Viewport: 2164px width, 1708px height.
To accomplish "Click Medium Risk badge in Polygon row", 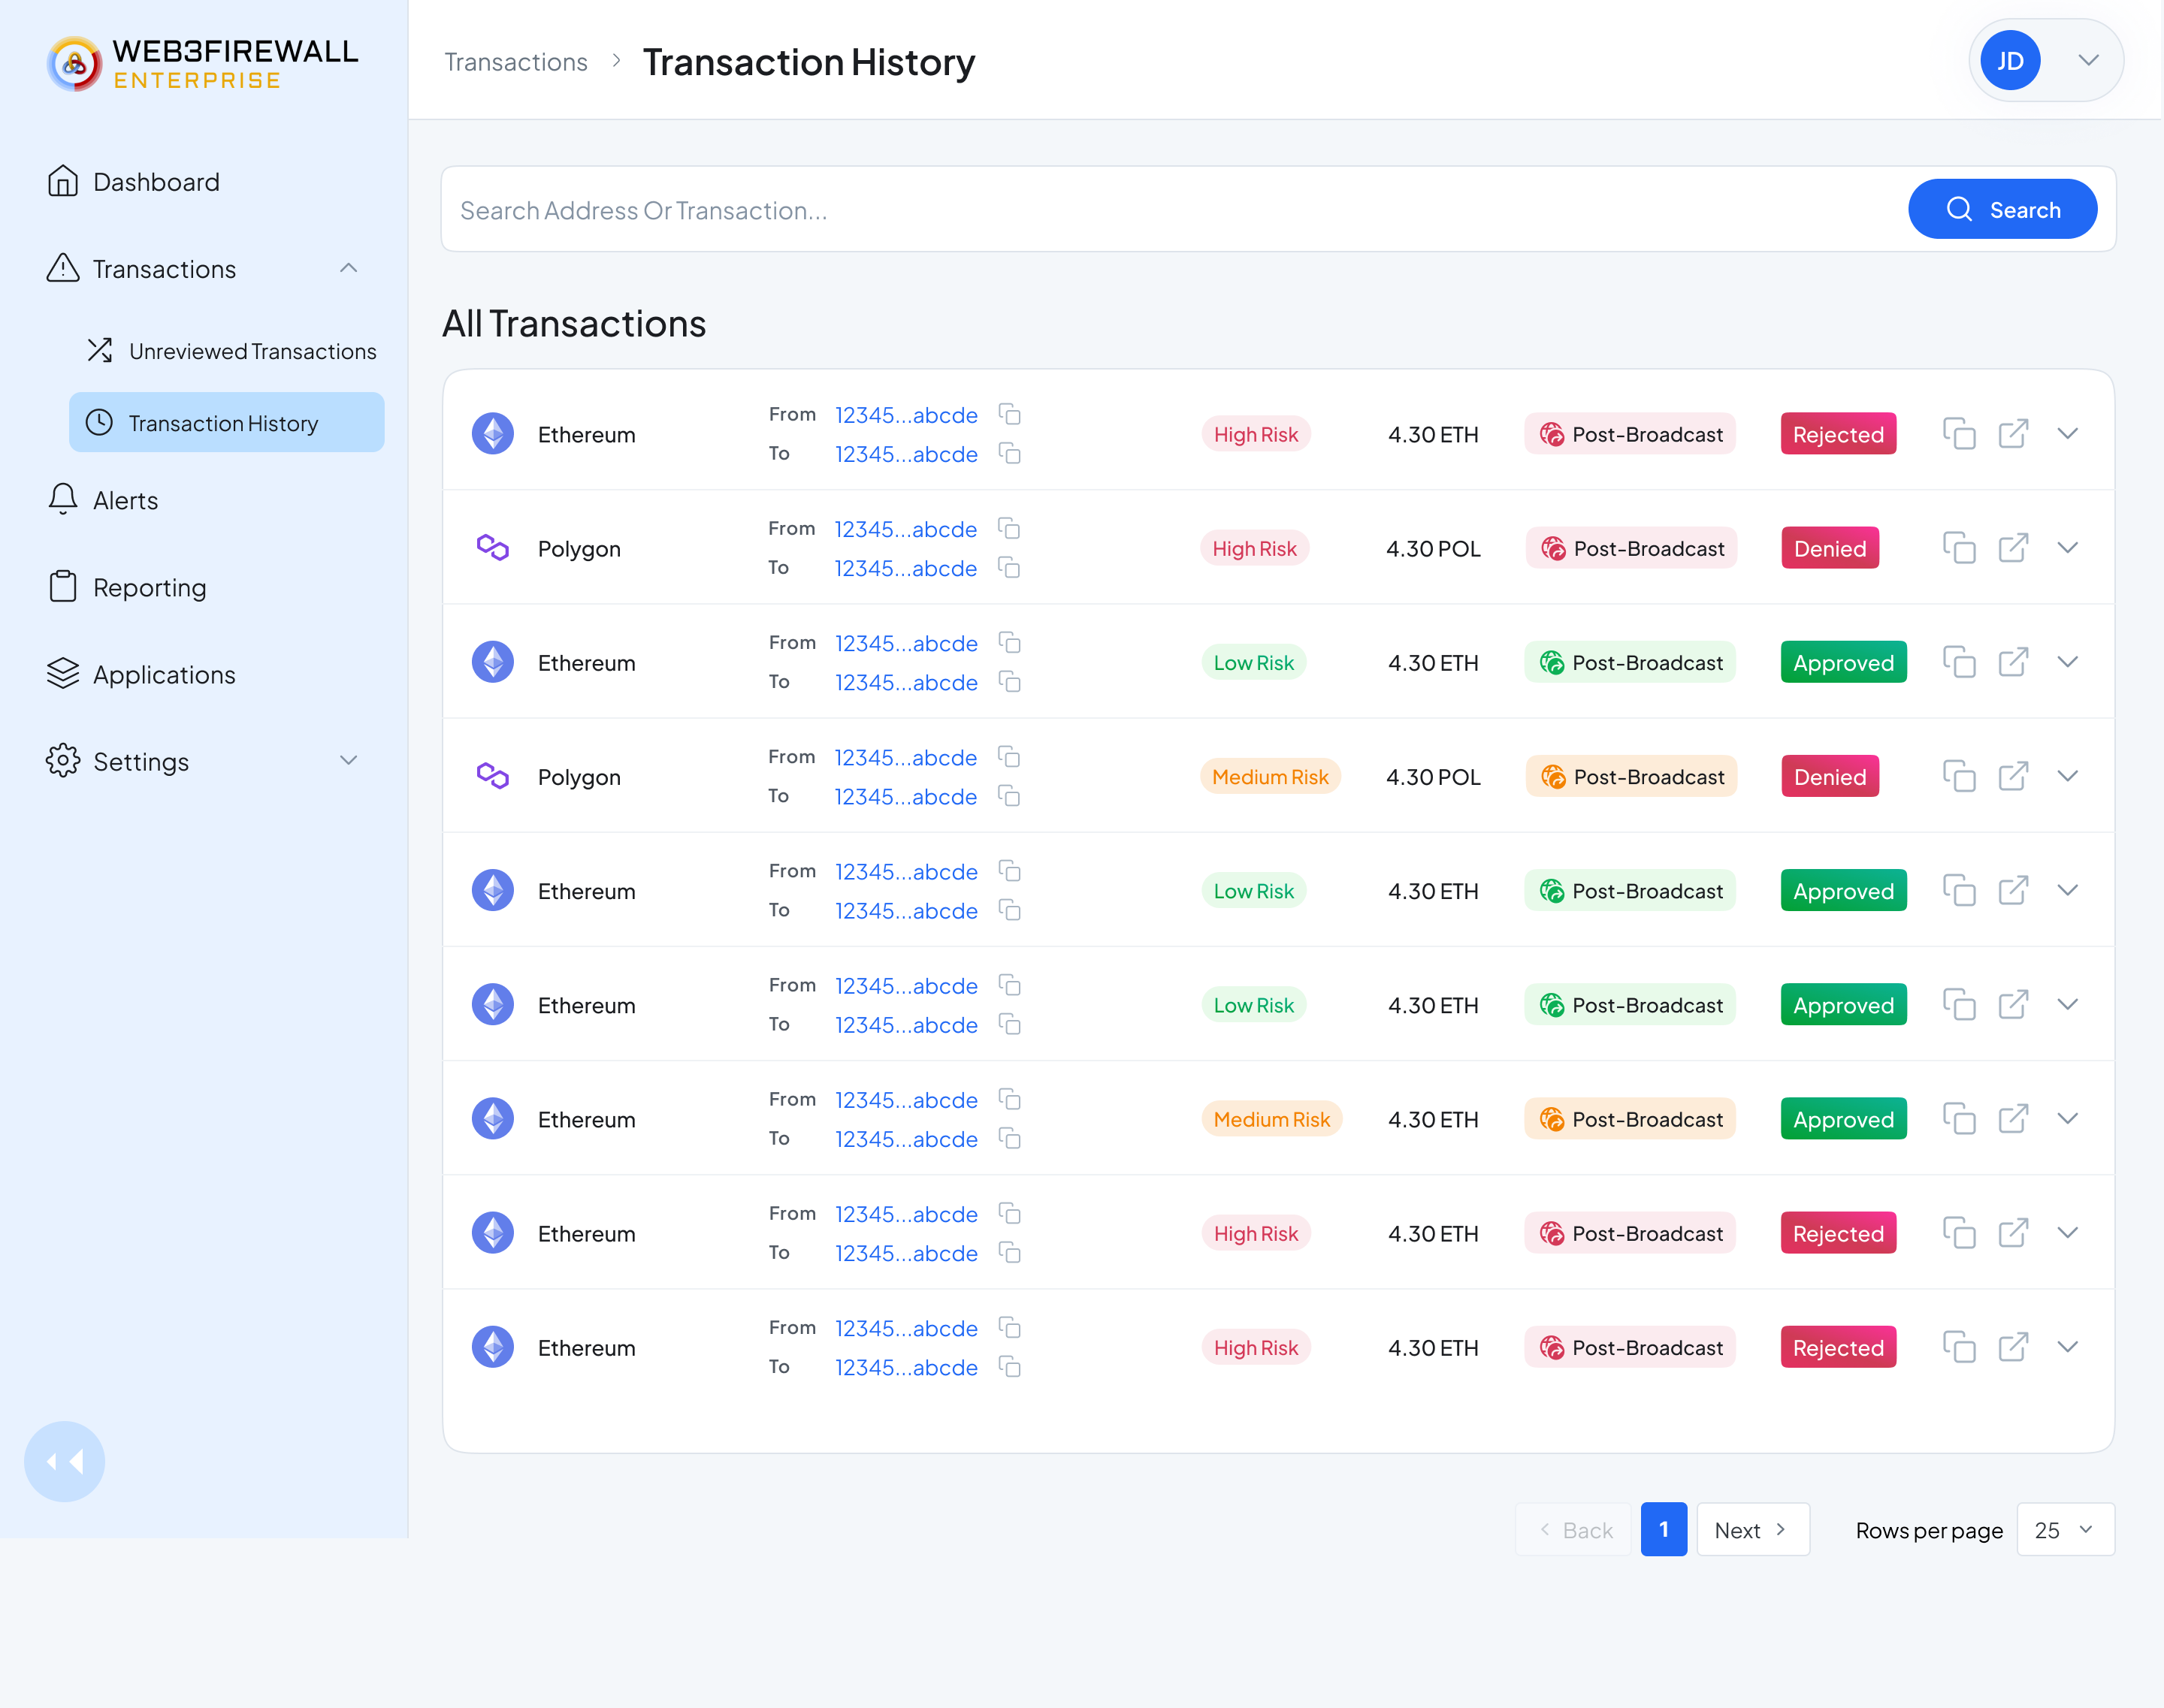I will (1271, 776).
